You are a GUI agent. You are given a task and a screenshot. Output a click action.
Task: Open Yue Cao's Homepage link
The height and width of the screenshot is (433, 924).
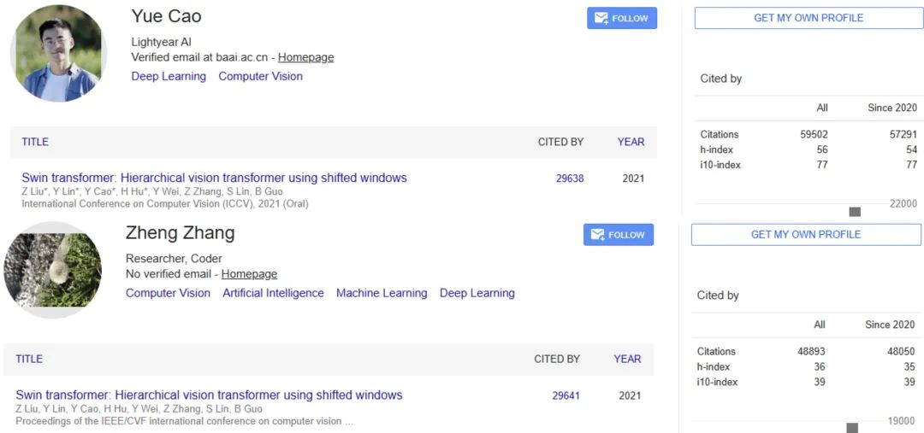click(305, 57)
